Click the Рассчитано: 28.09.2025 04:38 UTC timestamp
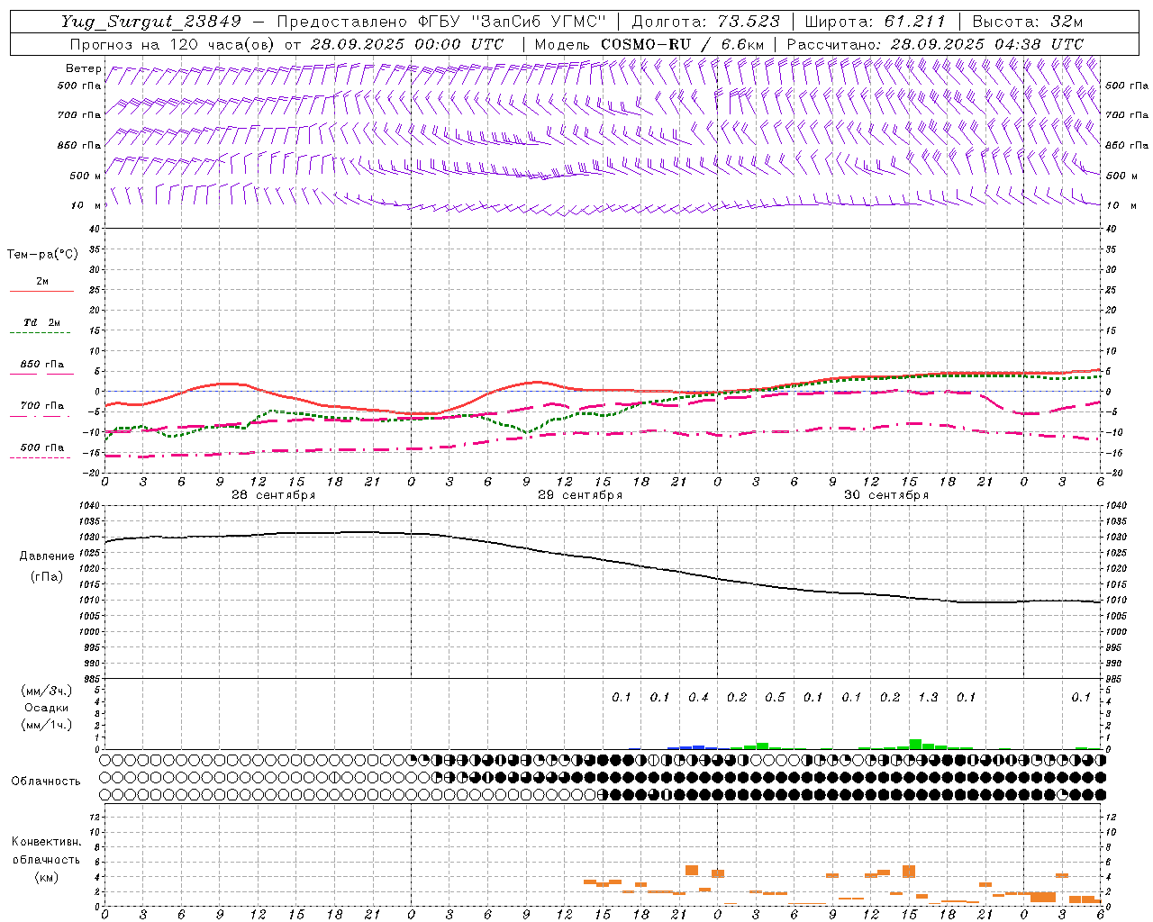The height and width of the screenshot is (922, 1153). pyautogui.click(x=936, y=44)
